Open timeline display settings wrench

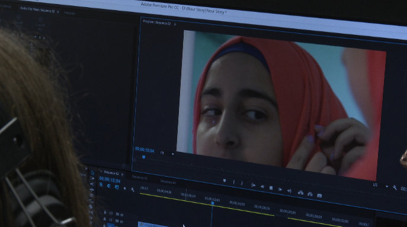[132, 190]
